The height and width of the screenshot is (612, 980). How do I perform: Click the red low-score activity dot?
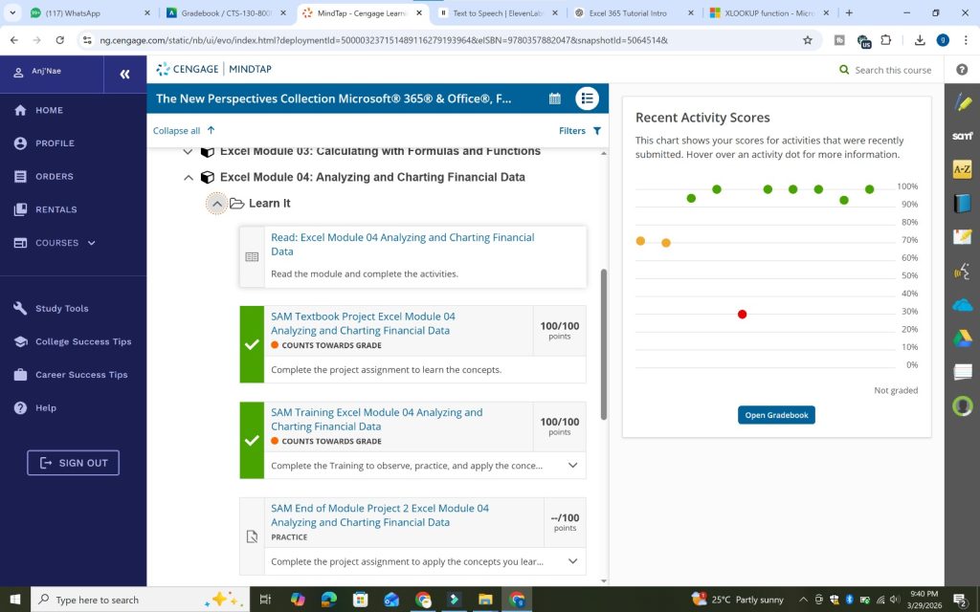click(x=742, y=314)
